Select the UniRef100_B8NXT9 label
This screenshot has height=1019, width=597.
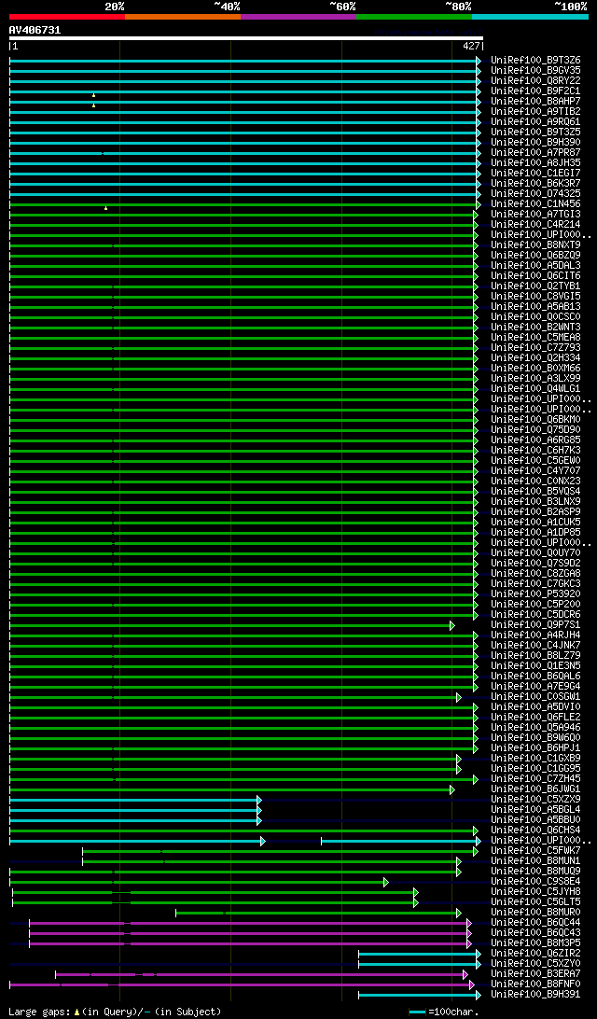536,245
